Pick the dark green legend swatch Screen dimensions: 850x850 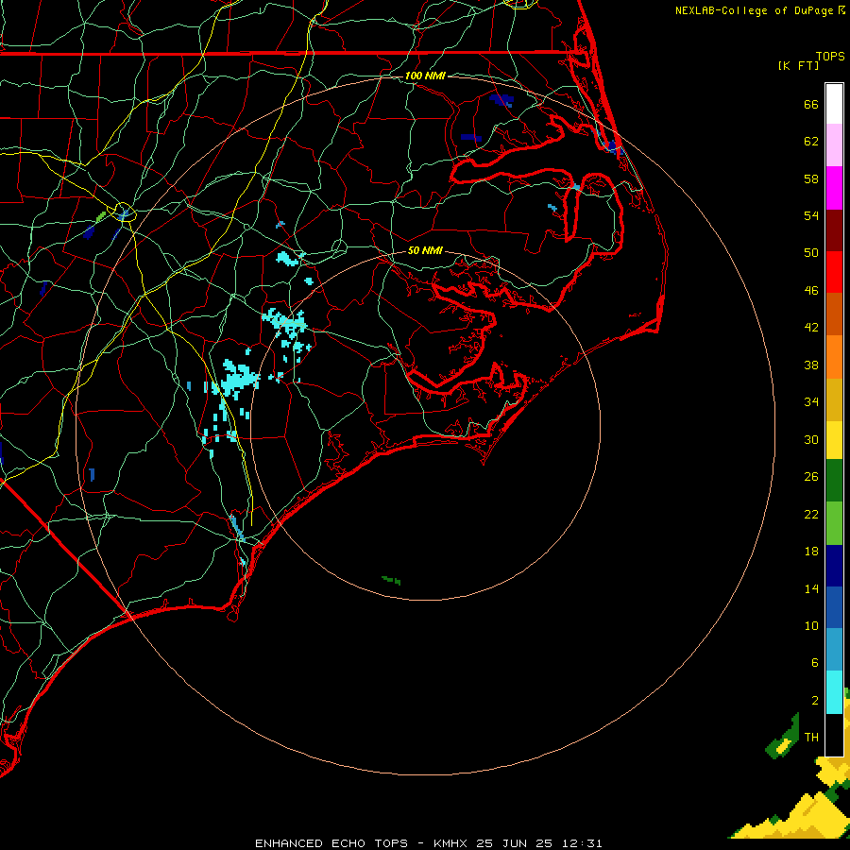tap(834, 481)
